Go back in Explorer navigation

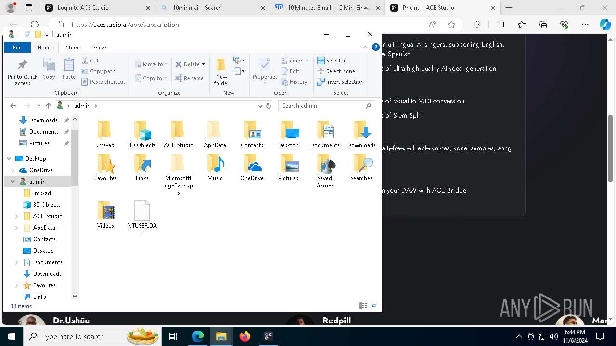coord(13,106)
